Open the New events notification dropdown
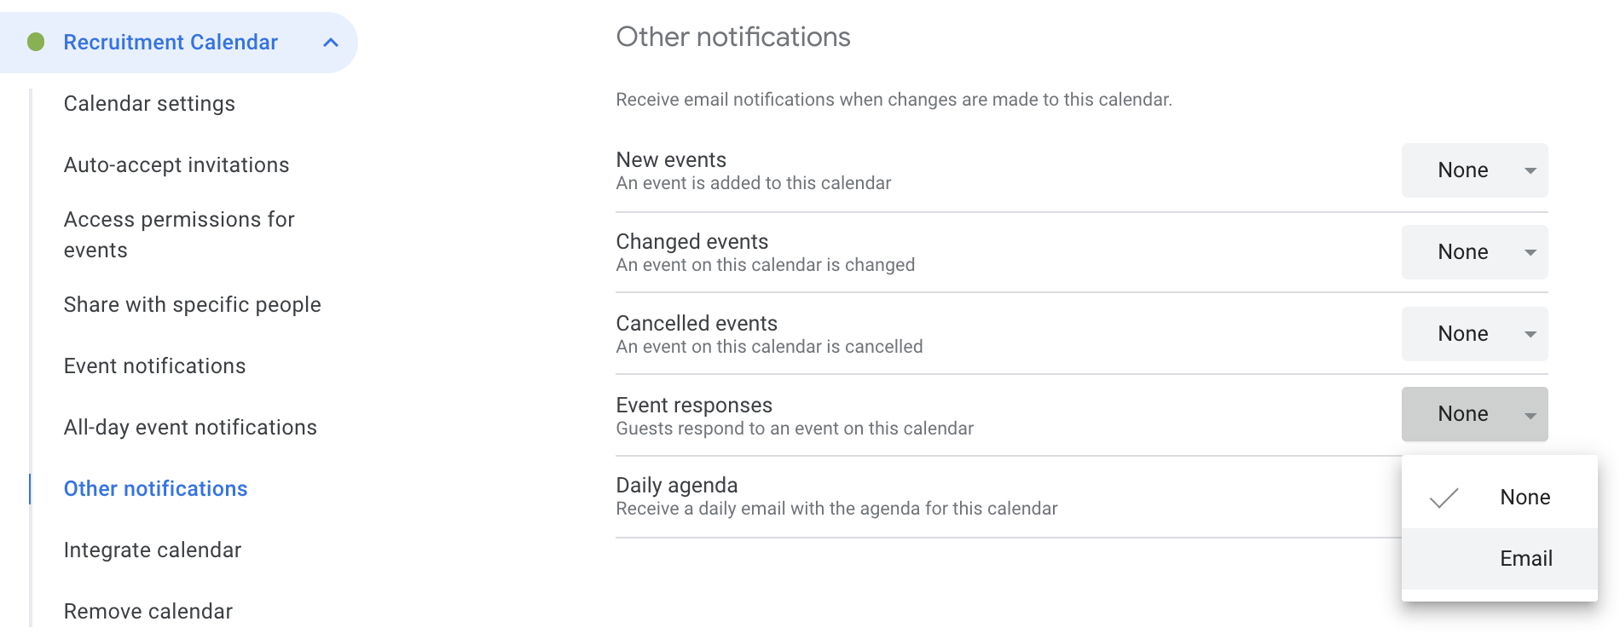 [1474, 170]
